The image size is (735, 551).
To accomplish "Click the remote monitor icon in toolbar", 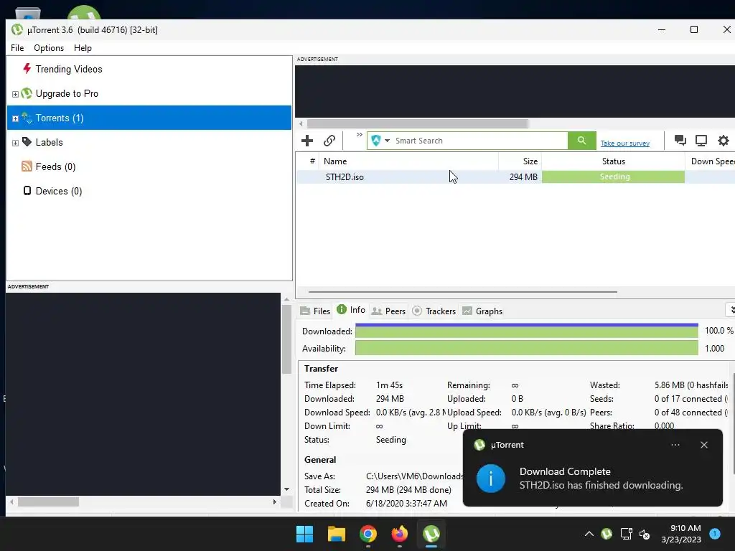I will click(701, 141).
